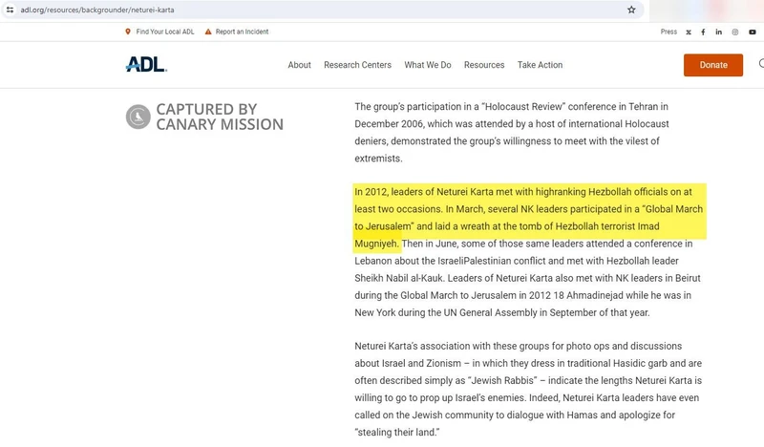Bookmark this page with the star icon
The height and width of the screenshot is (447, 764).
click(x=631, y=10)
